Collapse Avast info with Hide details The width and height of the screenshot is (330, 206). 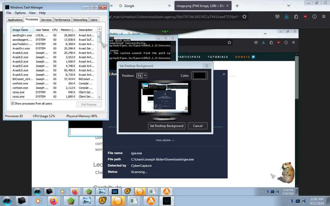(165, 140)
